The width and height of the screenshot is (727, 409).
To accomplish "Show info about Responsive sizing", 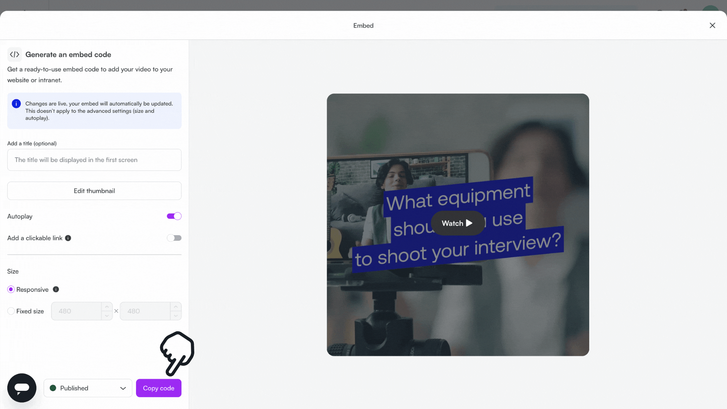I will [56, 289].
